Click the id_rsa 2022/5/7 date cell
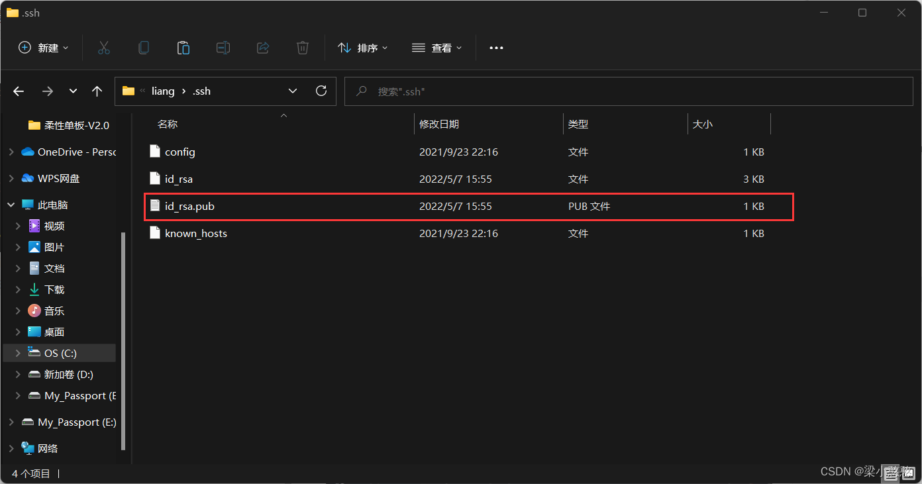Image resolution: width=922 pixels, height=484 pixels. (x=456, y=179)
